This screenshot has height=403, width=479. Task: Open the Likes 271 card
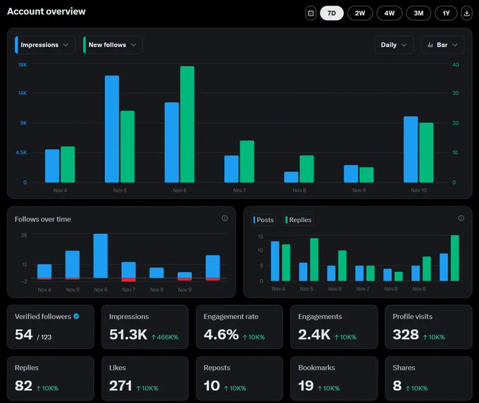tap(145, 378)
